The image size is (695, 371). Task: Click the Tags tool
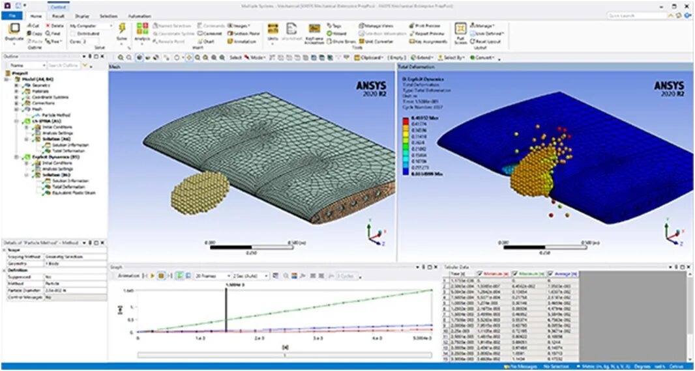coord(334,25)
